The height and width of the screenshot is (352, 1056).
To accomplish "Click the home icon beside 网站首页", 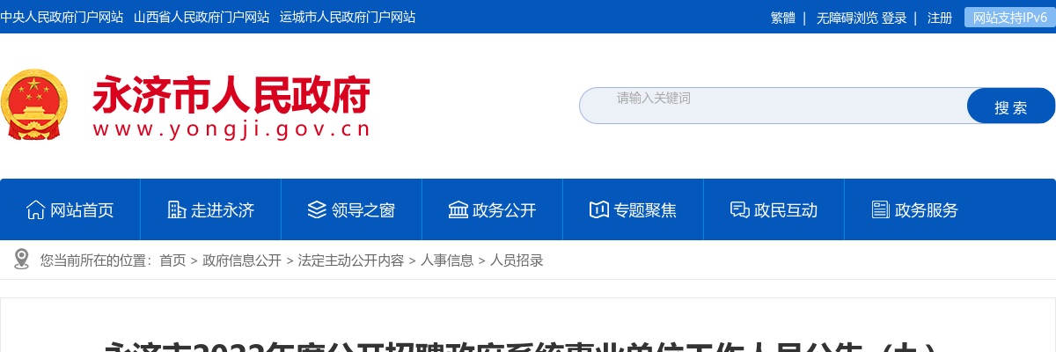I will tap(35, 209).
